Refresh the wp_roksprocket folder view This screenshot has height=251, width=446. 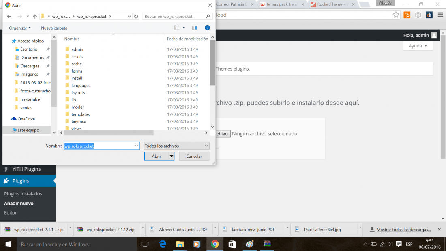pyautogui.click(x=136, y=17)
